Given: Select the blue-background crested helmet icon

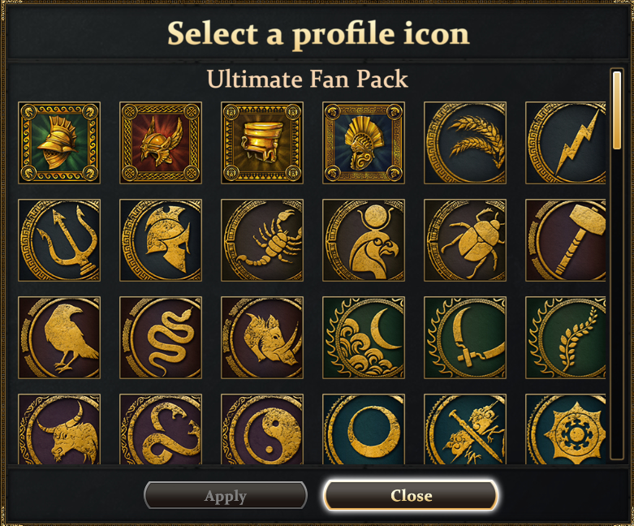Looking at the screenshot, I should [x=364, y=142].
